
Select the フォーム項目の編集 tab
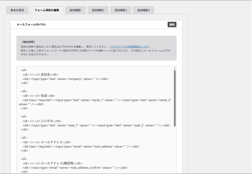(x=47, y=10)
